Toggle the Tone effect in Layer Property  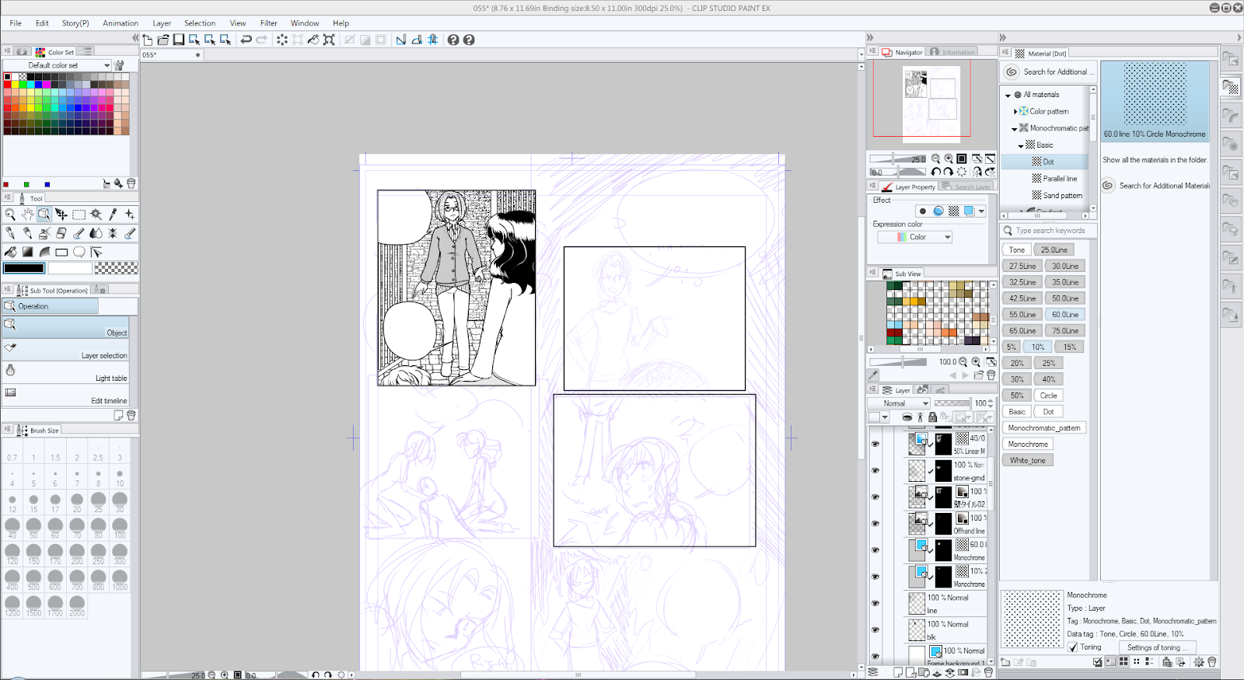(x=954, y=211)
